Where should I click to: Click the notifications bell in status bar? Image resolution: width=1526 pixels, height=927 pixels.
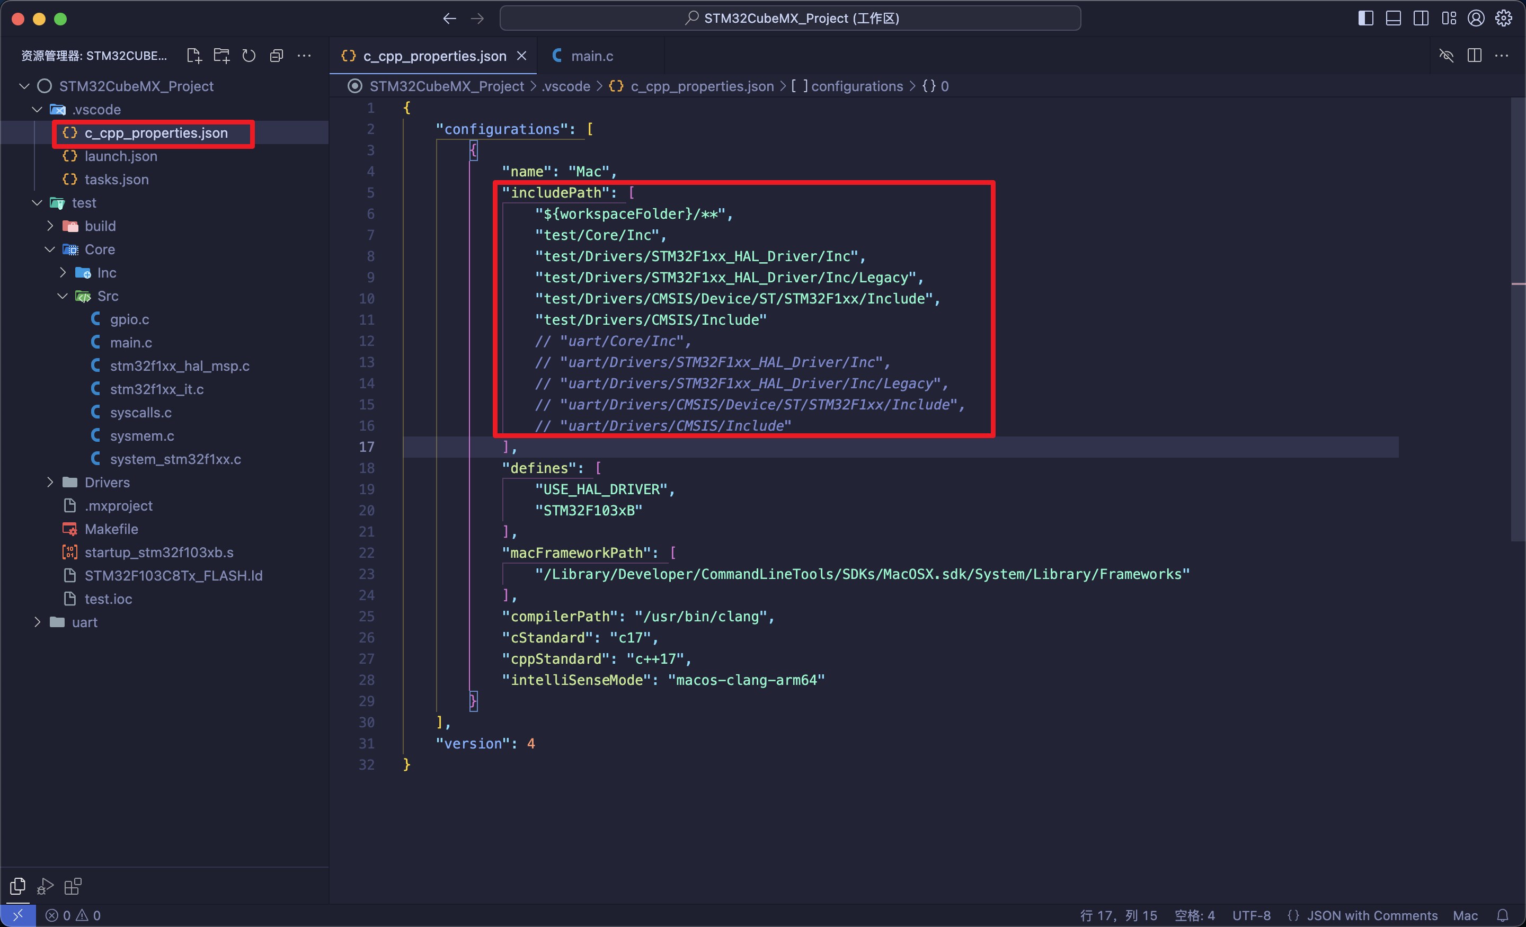point(1504,915)
